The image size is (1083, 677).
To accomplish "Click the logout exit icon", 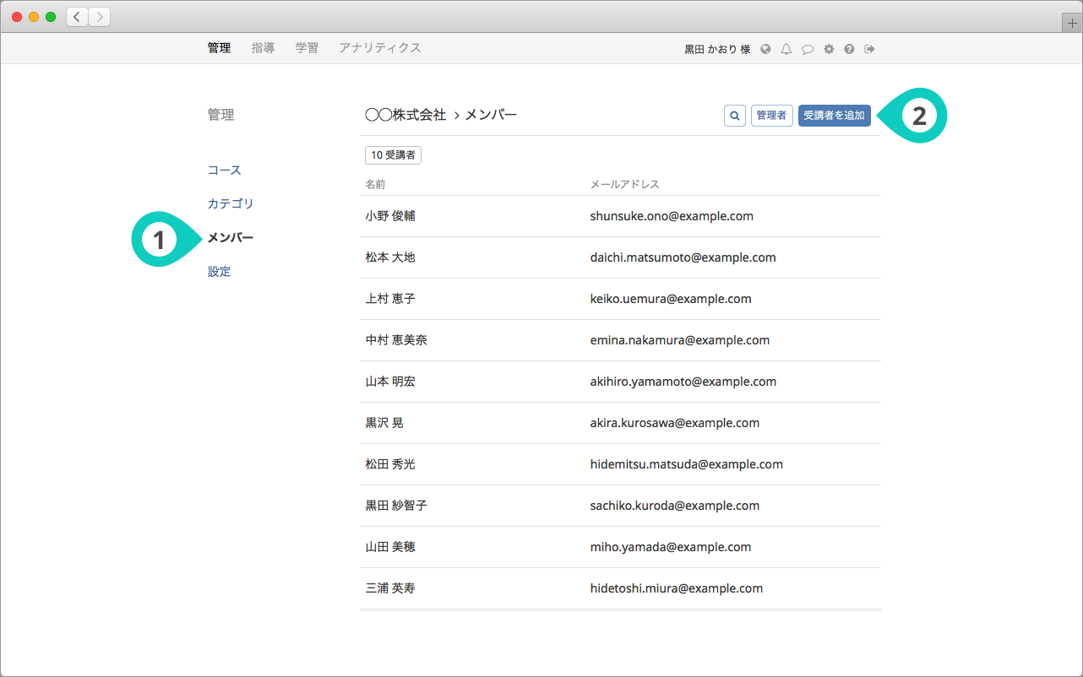I will pyautogui.click(x=869, y=49).
